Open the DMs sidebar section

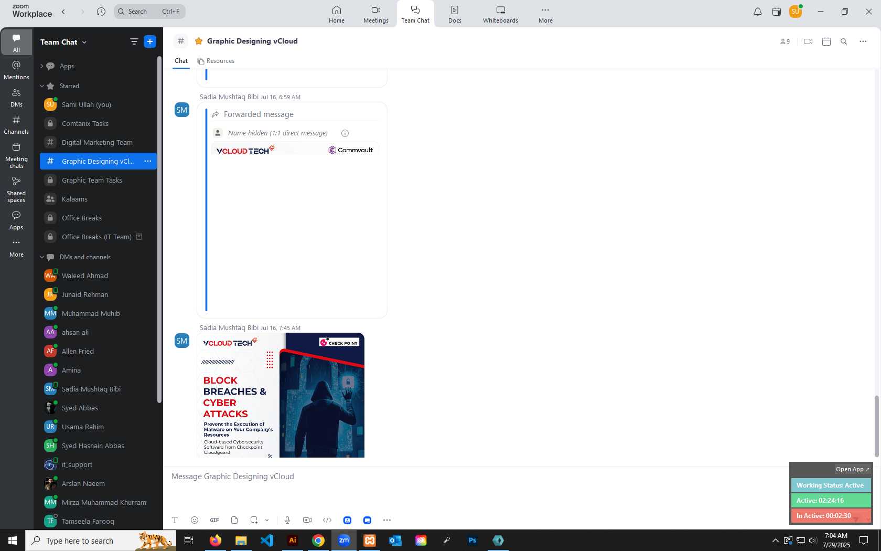(16, 98)
